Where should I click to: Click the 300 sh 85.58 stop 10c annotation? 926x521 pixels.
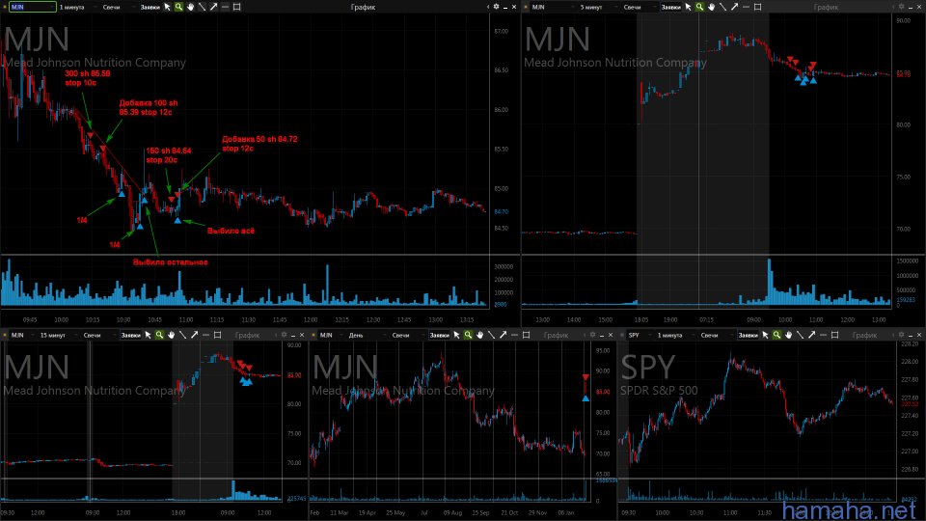point(88,78)
